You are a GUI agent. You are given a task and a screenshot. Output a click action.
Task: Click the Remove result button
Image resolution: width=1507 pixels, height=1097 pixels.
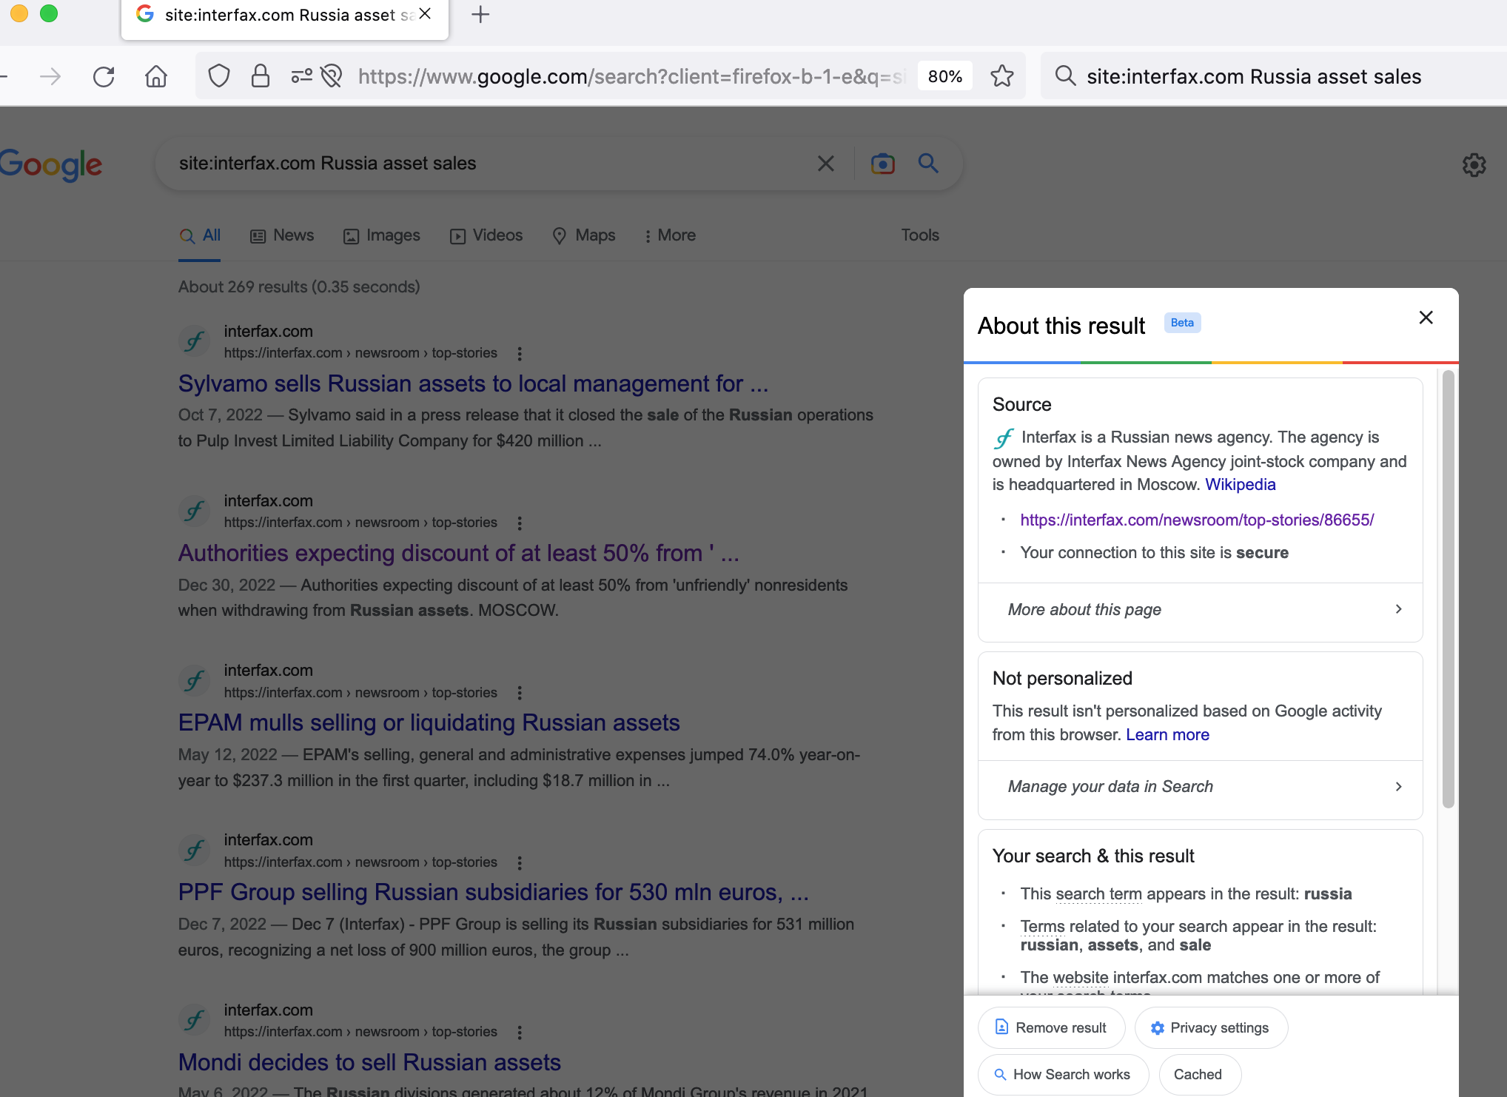[1051, 1027]
